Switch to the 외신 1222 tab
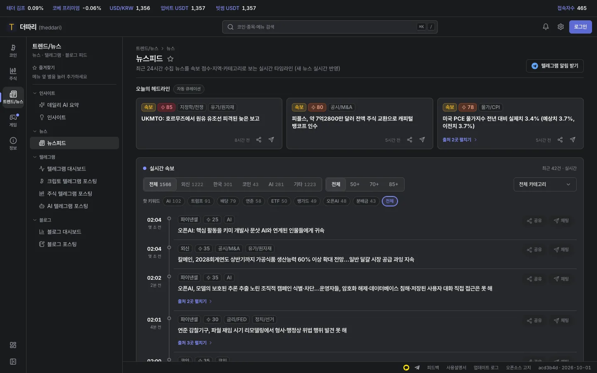Image resolution: width=597 pixels, height=373 pixels. pos(192,184)
